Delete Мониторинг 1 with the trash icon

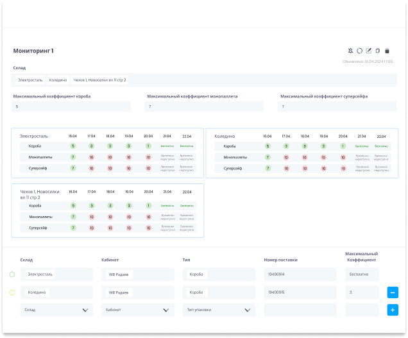point(387,51)
